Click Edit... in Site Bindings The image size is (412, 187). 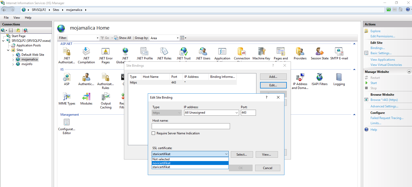273,85
